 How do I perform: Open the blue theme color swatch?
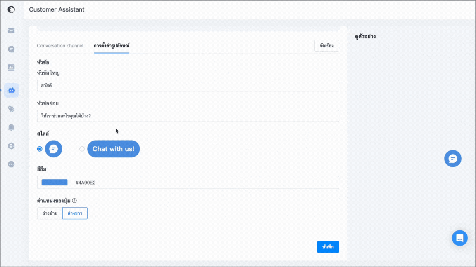coord(55,182)
